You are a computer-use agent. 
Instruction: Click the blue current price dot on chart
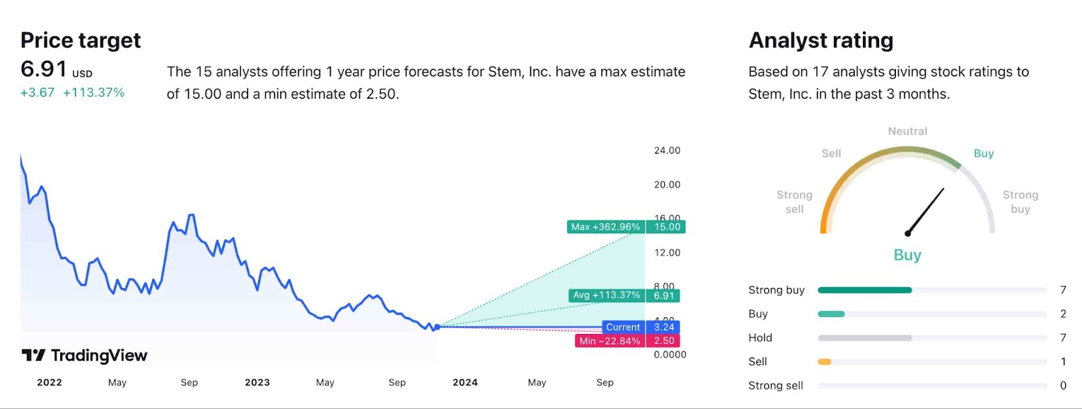(x=437, y=327)
